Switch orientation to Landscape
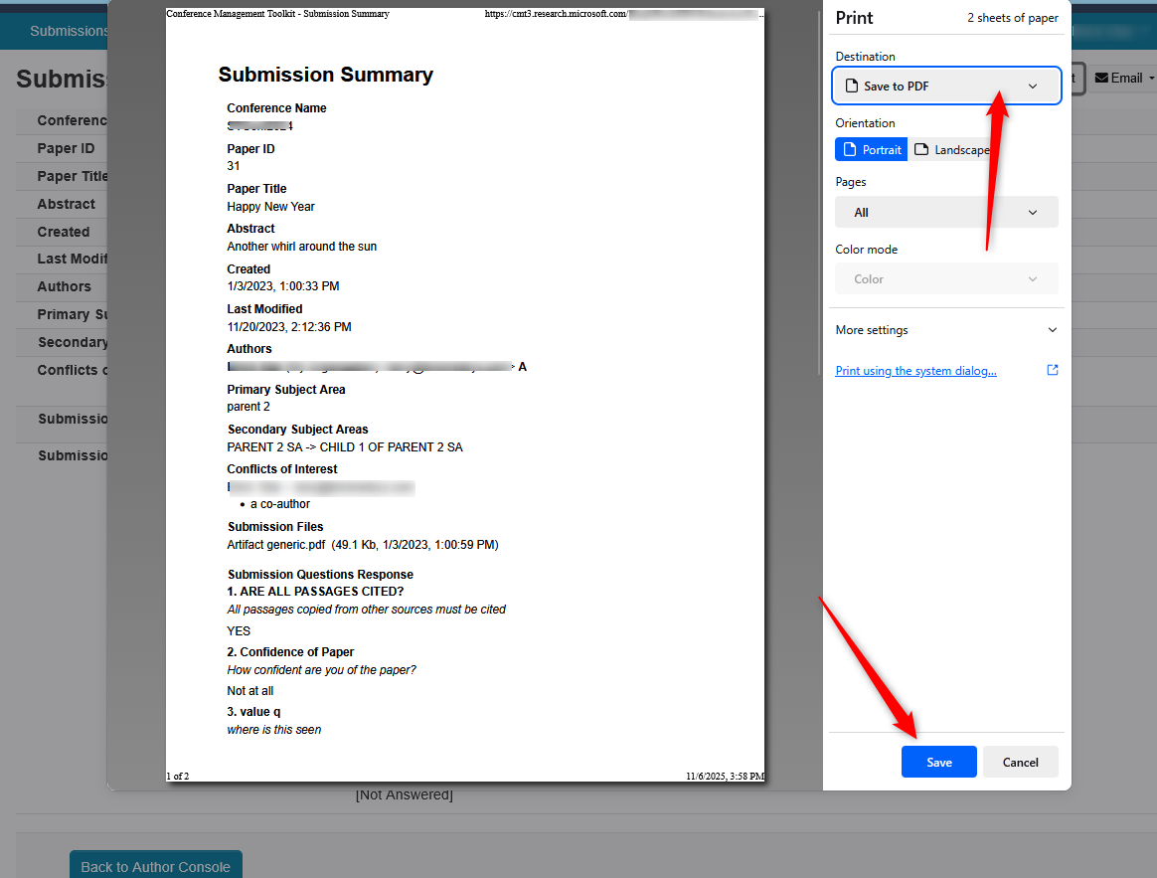Image resolution: width=1157 pixels, height=878 pixels. pyautogui.click(x=952, y=150)
